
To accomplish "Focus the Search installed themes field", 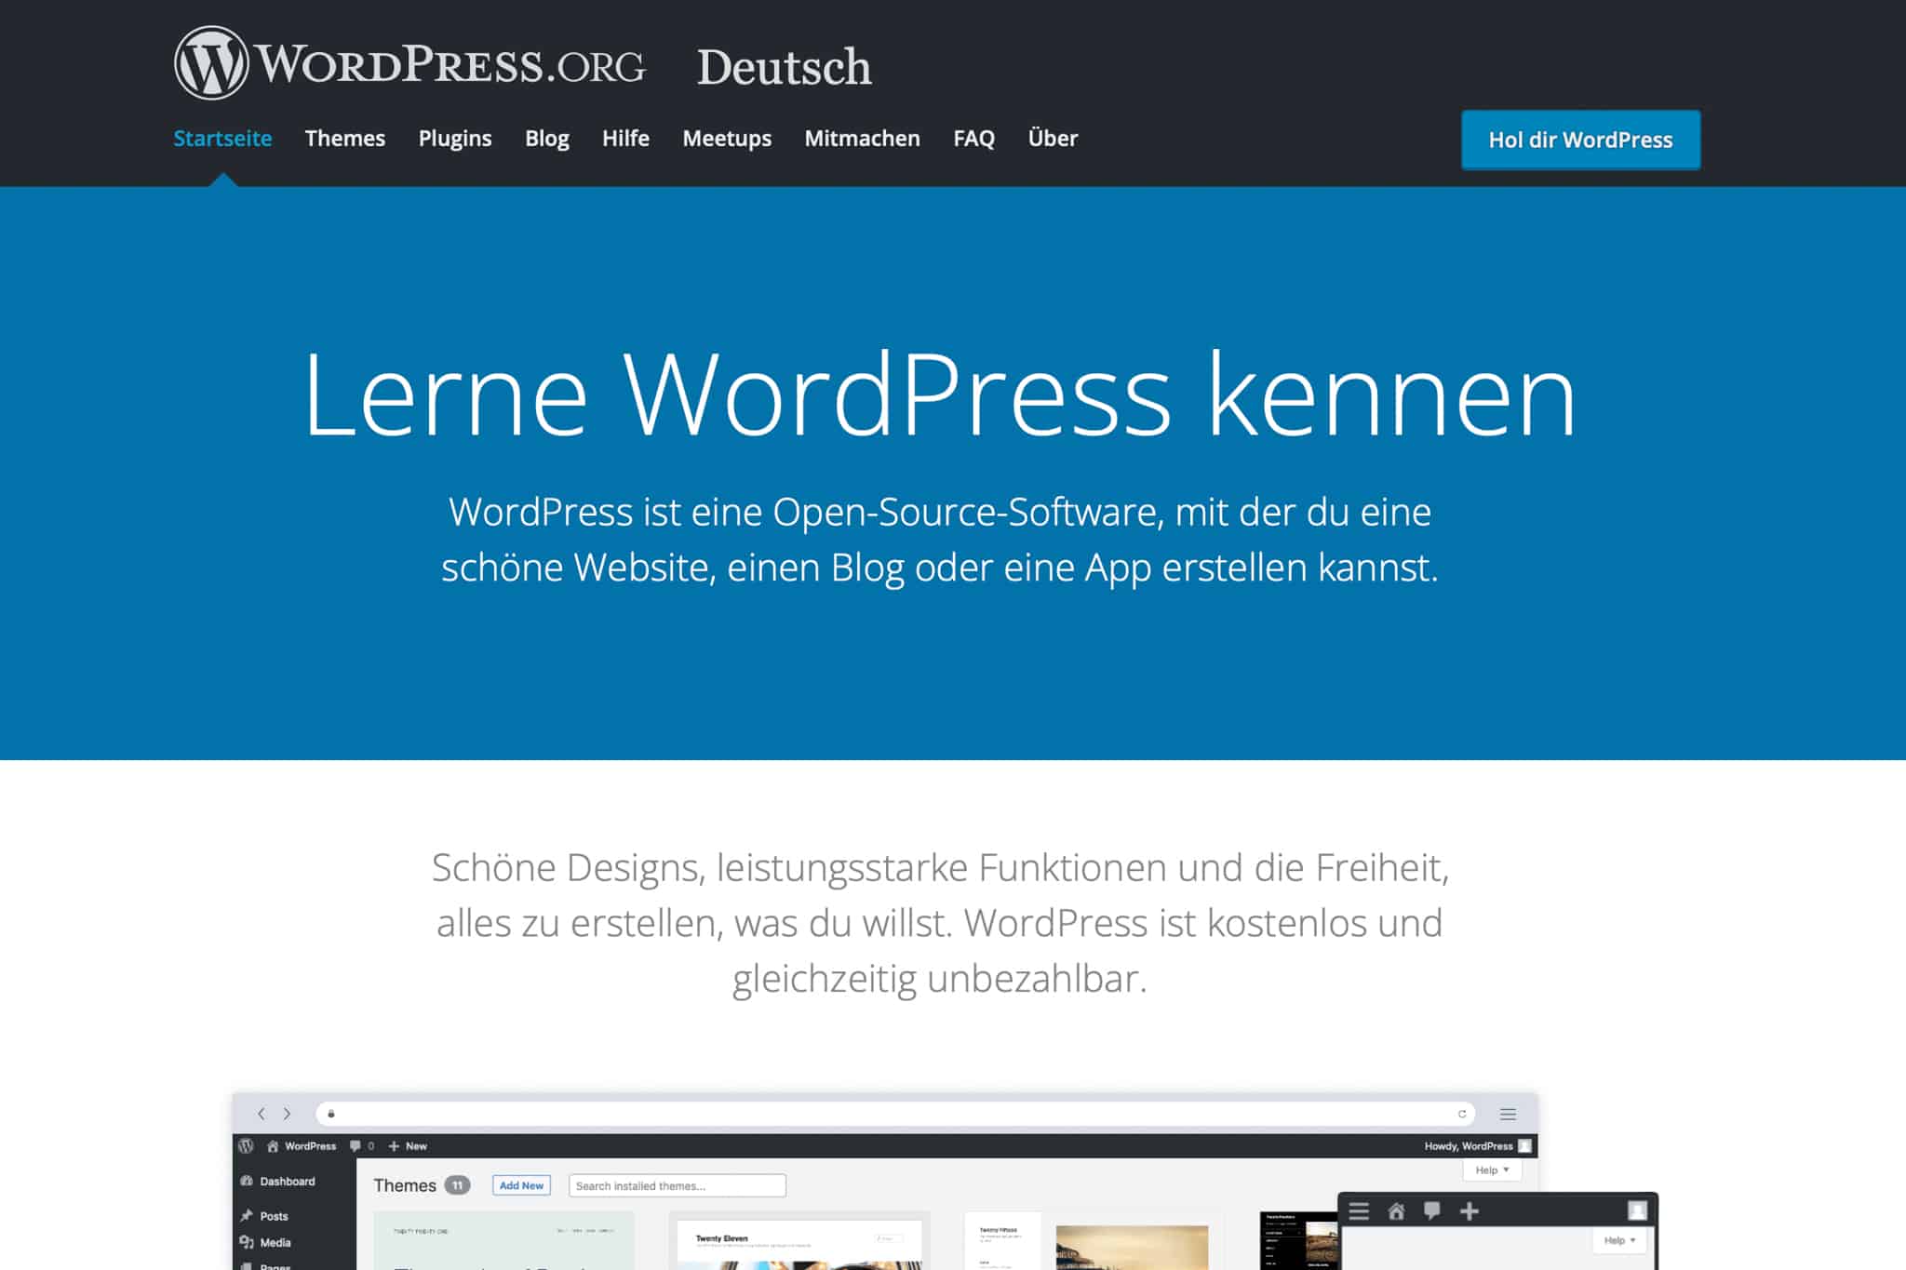I will click(677, 1185).
